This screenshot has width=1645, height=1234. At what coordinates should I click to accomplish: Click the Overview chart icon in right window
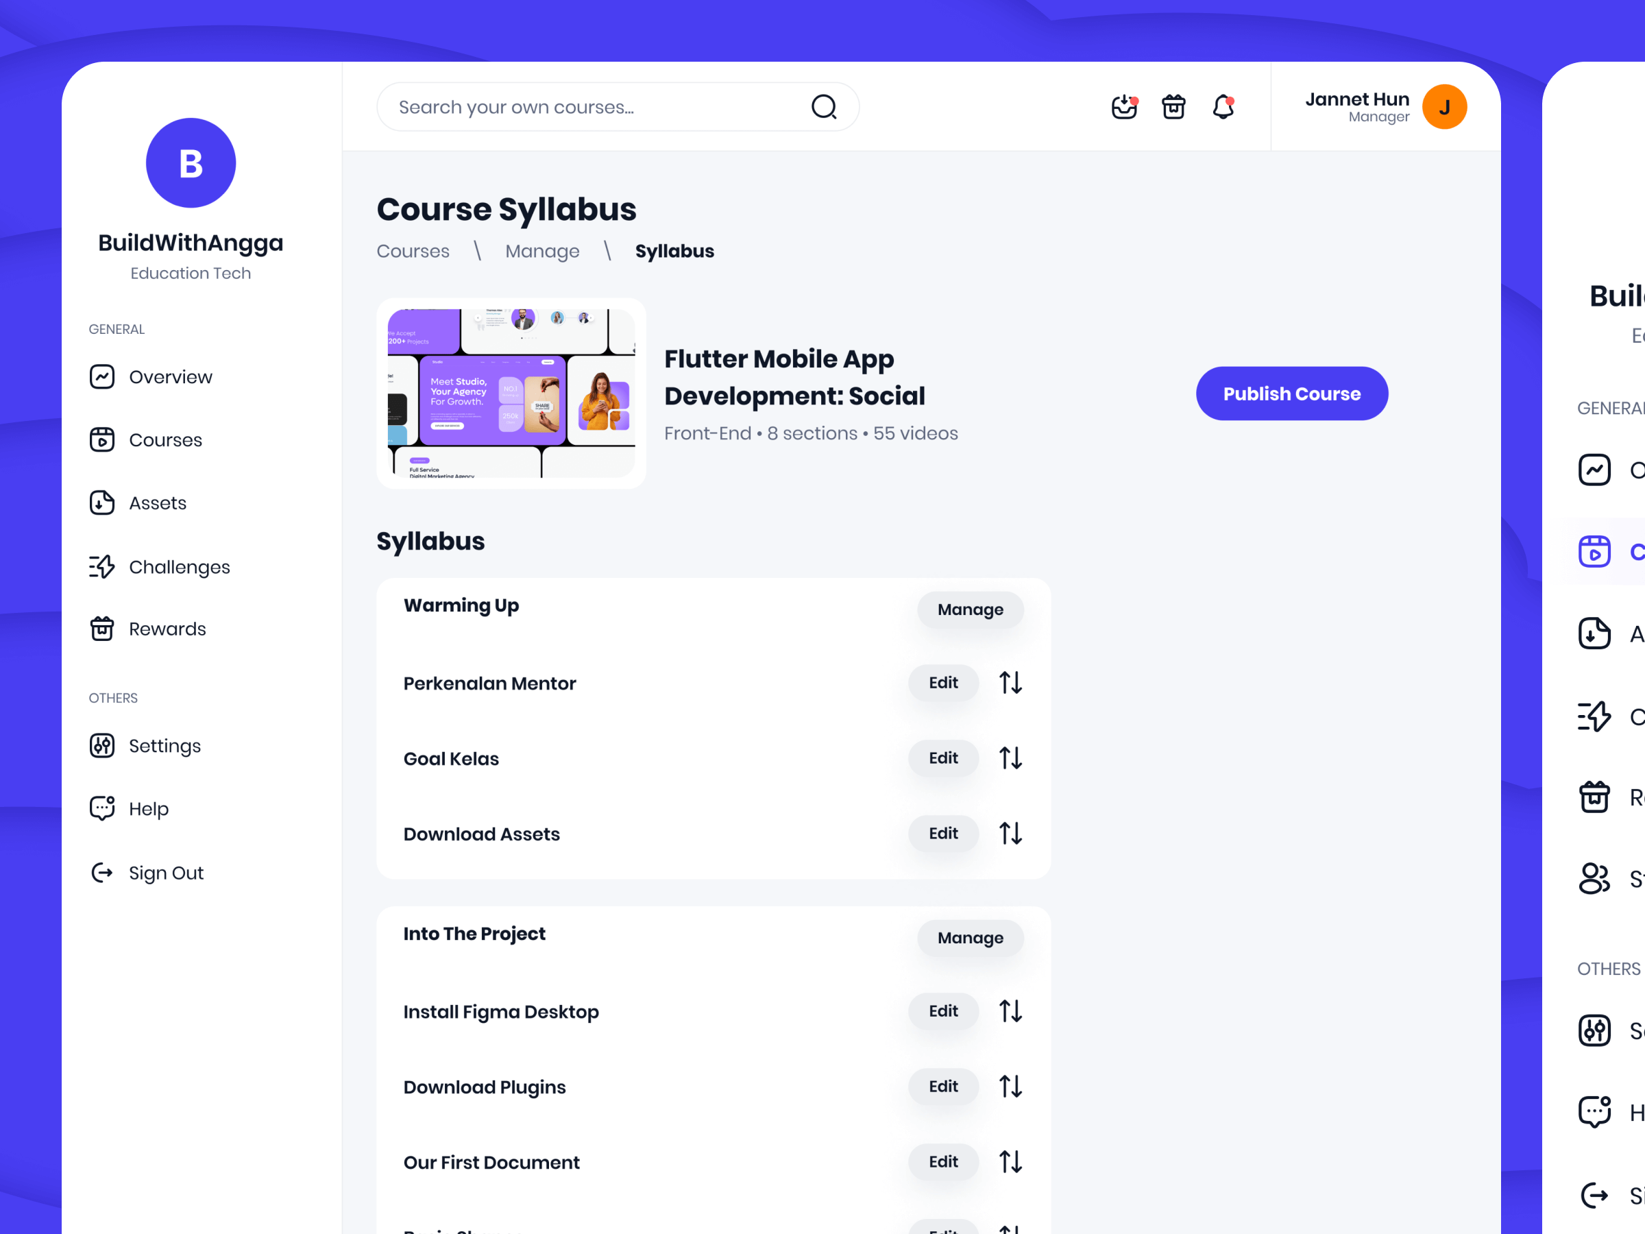tap(1594, 470)
